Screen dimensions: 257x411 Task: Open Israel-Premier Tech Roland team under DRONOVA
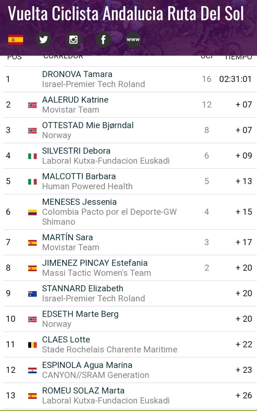[93, 84]
